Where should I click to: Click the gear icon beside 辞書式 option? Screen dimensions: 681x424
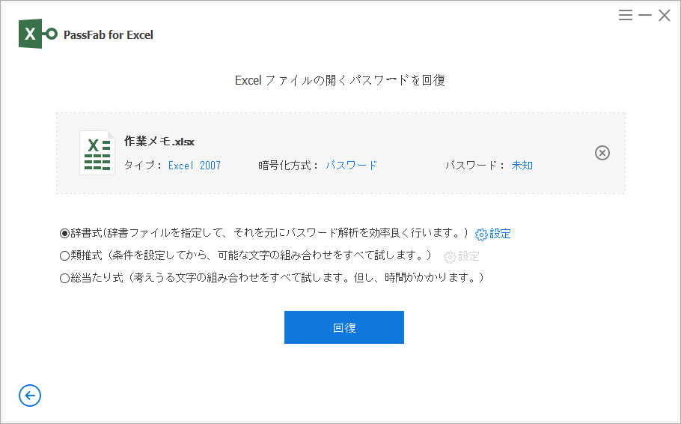[x=481, y=234]
